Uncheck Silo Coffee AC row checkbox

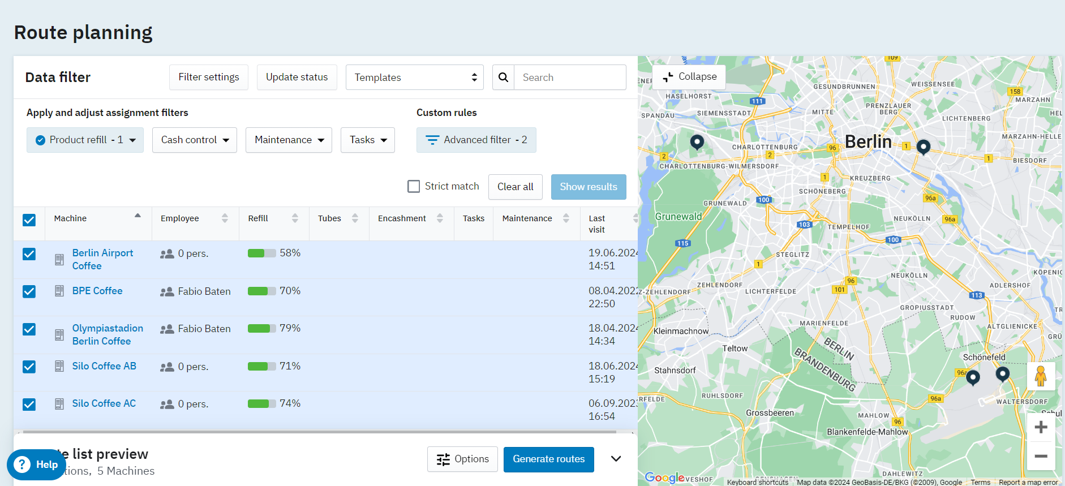[x=29, y=405]
